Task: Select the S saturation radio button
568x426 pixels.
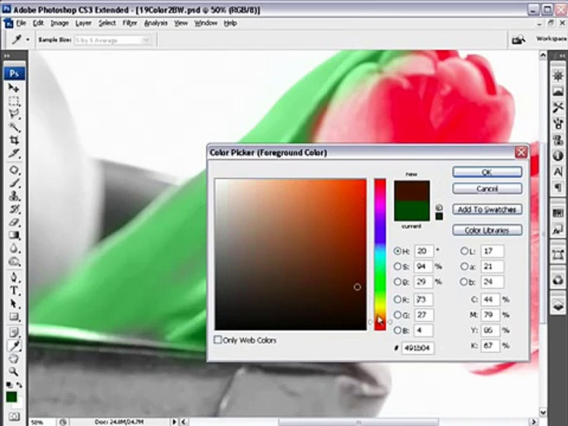Action: click(x=397, y=267)
